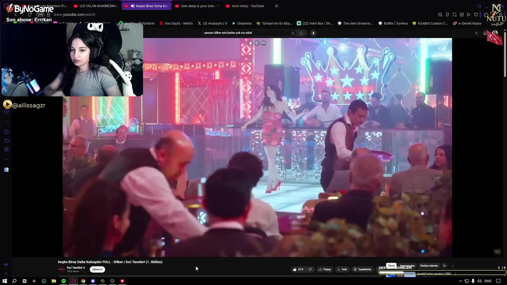This screenshot has width=507, height=285.
Task: Open the İnci Taneleri channel name
Action: tap(74, 268)
